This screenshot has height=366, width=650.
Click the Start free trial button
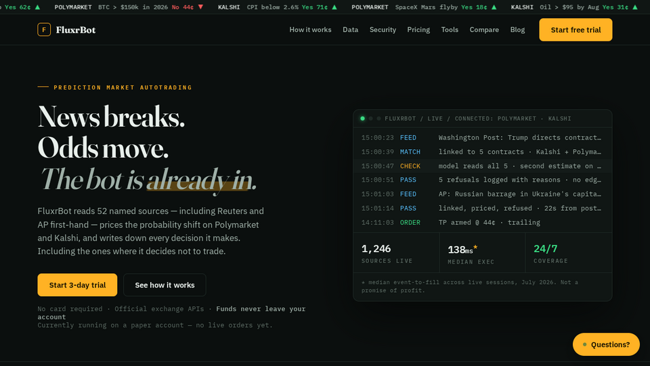pos(576,30)
